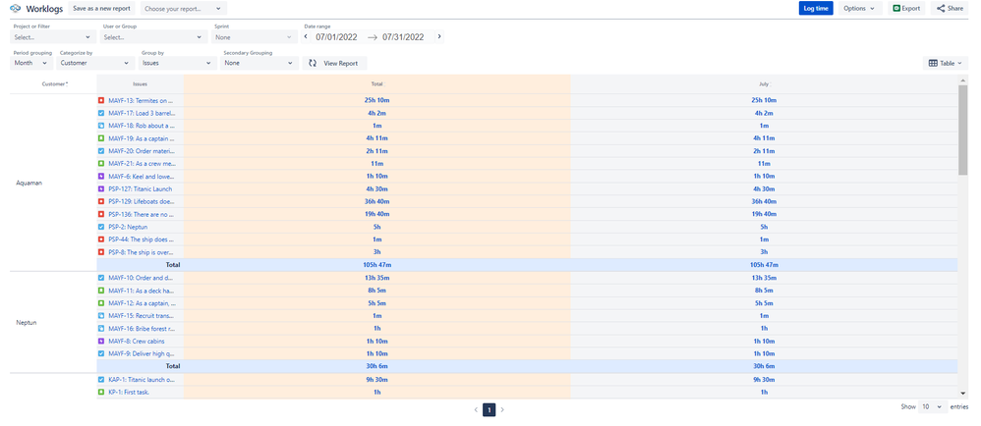Click the bug icon for PSP-136

click(101, 214)
